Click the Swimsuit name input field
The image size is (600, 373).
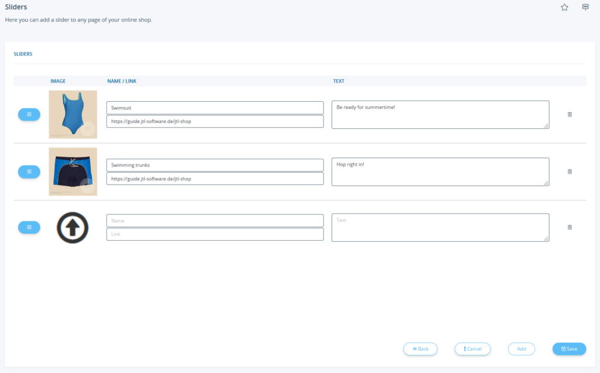click(x=214, y=108)
